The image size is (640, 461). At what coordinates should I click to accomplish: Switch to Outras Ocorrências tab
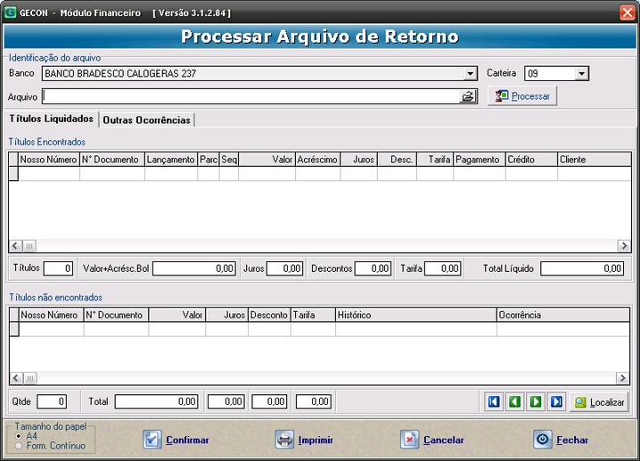click(146, 119)
